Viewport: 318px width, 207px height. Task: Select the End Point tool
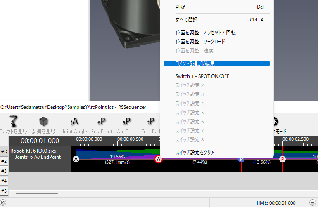click(x=102, y=122)
